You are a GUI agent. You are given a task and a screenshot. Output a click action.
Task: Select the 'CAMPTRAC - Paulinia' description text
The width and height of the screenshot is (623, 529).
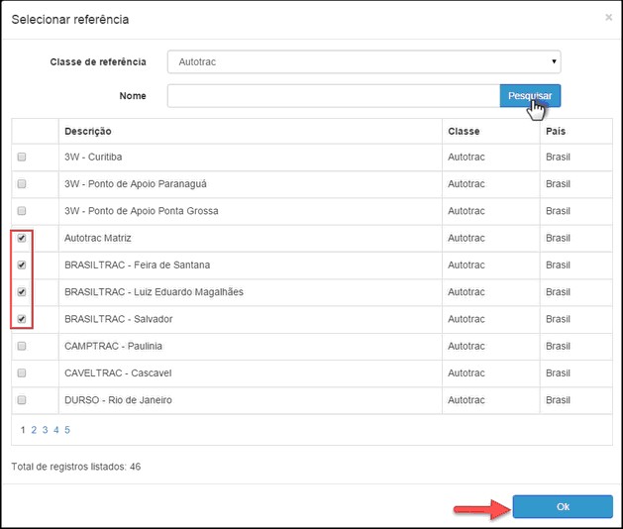113,346
